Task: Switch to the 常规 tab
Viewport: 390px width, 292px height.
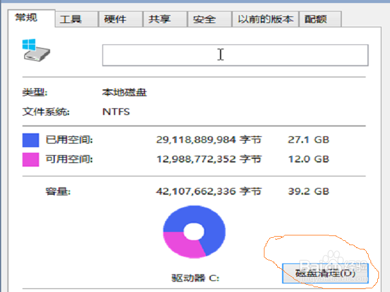Action: (31, 18)
